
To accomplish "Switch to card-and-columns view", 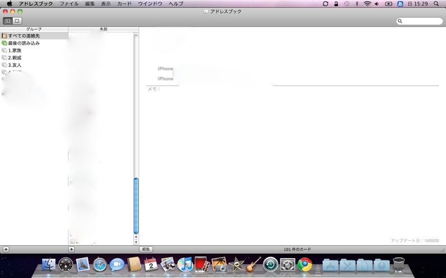I will (8, 21).
